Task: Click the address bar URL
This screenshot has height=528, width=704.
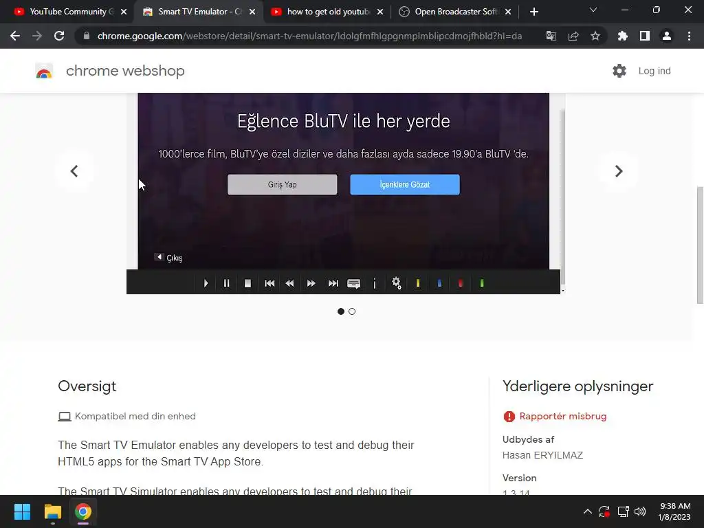Action: pos(309,36)
